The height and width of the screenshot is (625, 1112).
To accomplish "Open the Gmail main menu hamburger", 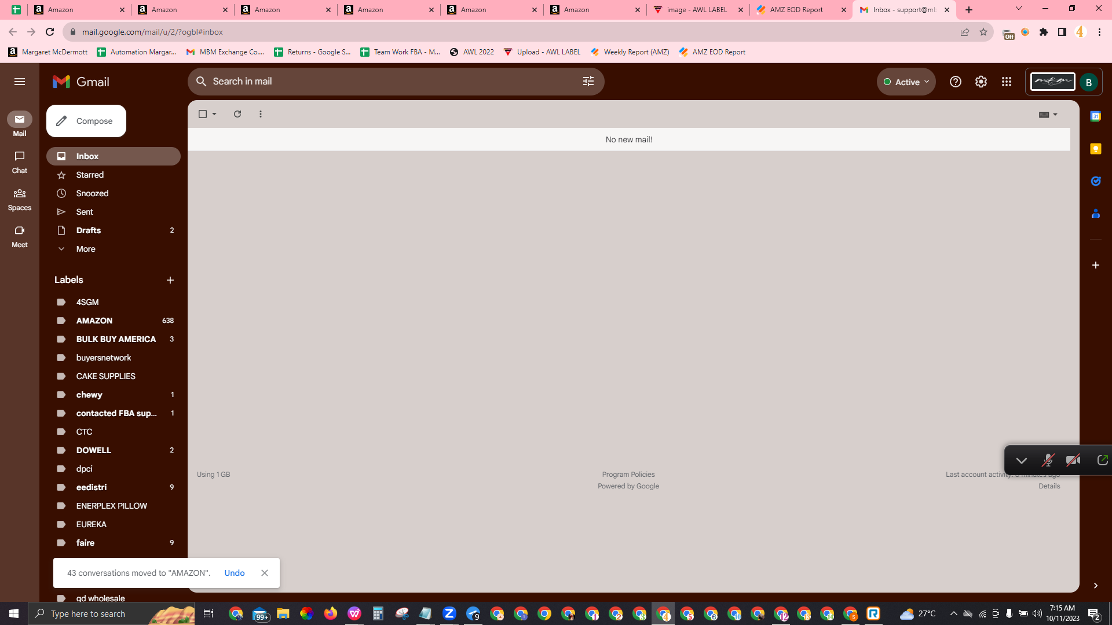I will (20, 82).
